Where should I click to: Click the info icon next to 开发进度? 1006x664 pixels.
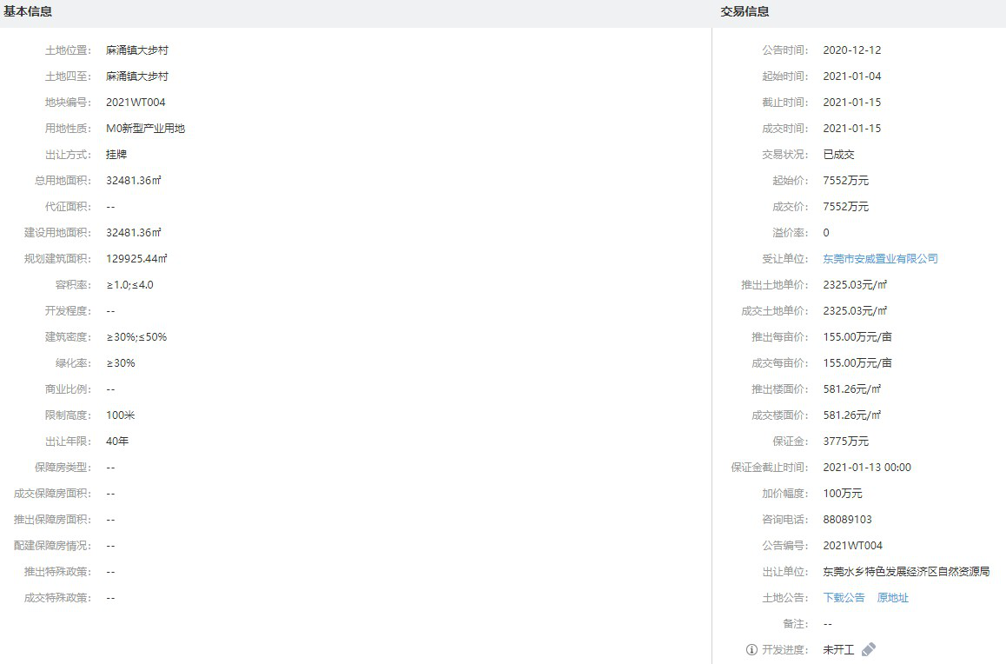(751, 650)
